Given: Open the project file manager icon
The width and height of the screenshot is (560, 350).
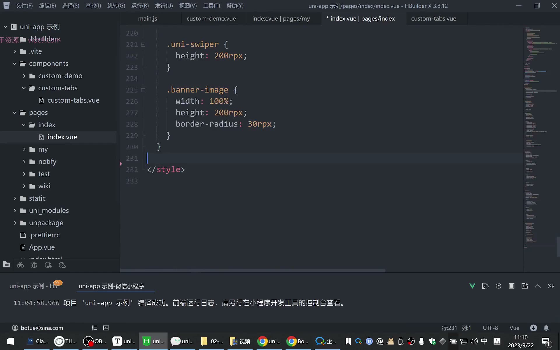Looking at the screenshot, I should (x=6, y=265).
